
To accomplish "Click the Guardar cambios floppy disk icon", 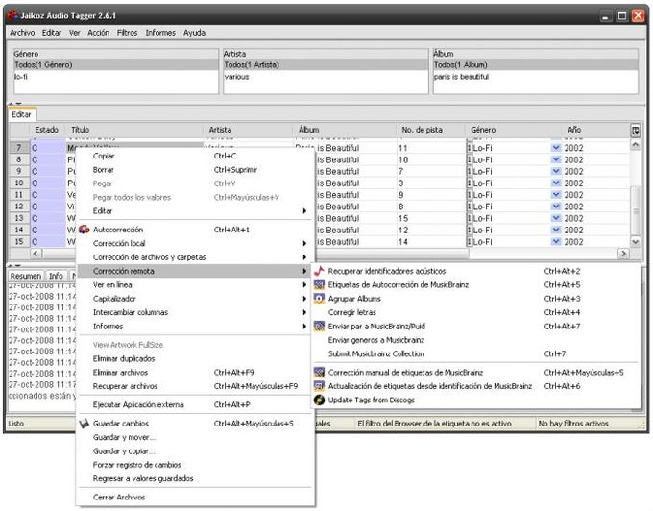I will (85, 424).
